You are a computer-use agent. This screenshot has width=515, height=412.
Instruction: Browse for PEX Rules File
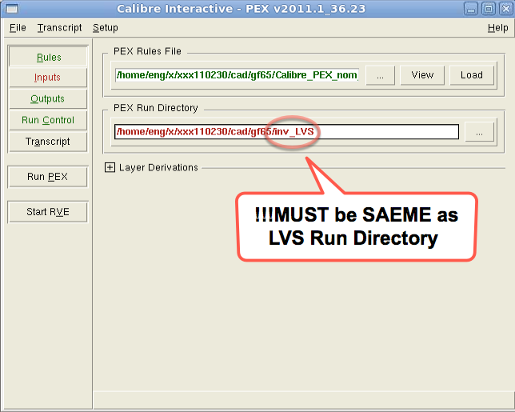pyautogui.click(x=381, y=75)
